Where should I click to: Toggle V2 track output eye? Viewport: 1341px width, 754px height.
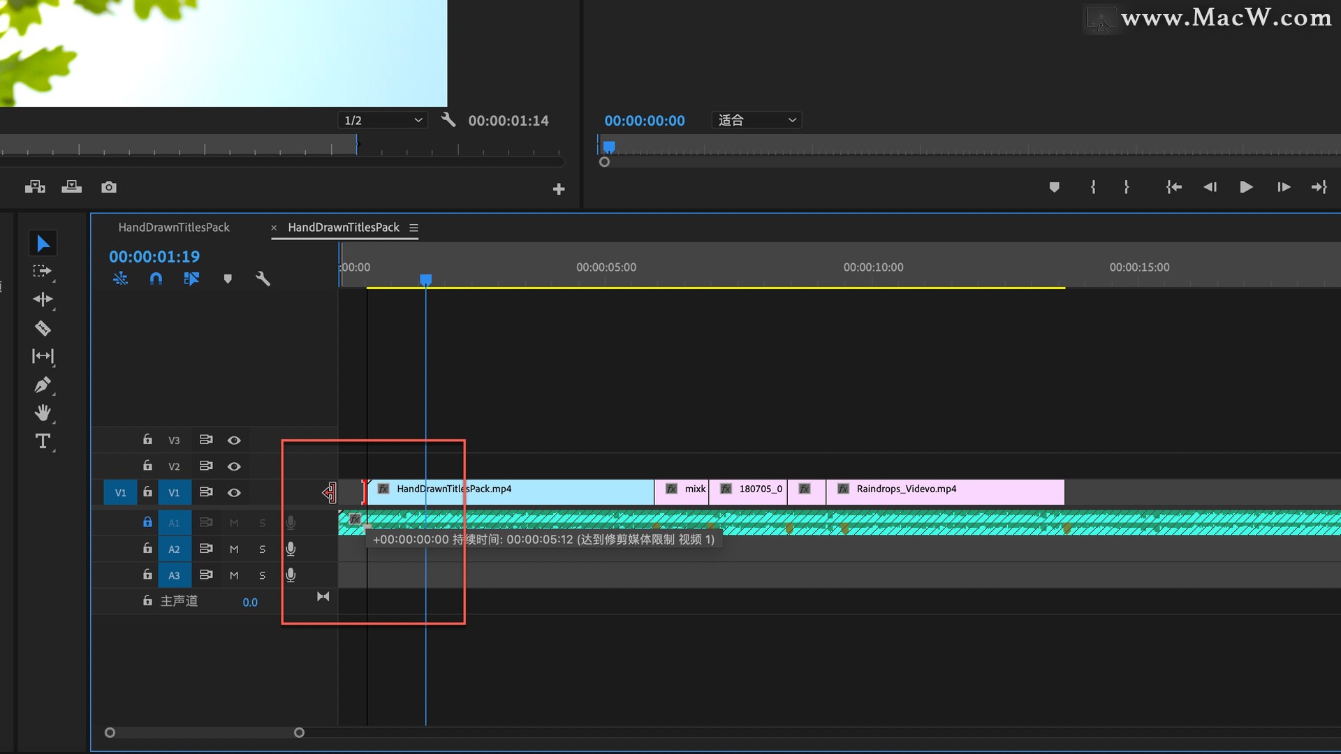[x=234, y=466]
